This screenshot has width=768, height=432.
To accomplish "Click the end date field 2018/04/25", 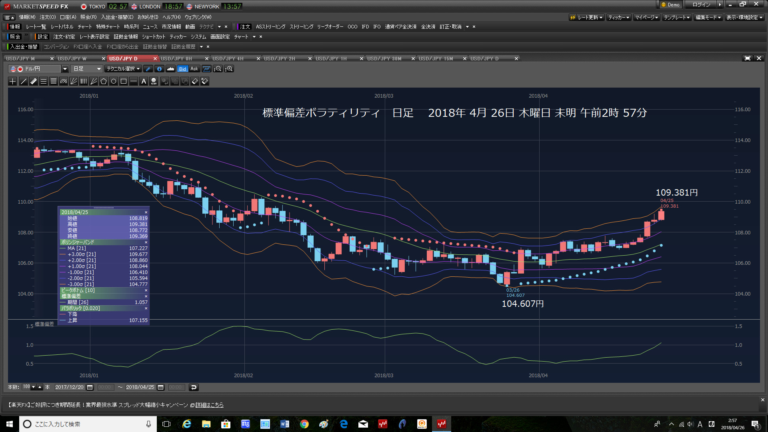I will 140,387.
